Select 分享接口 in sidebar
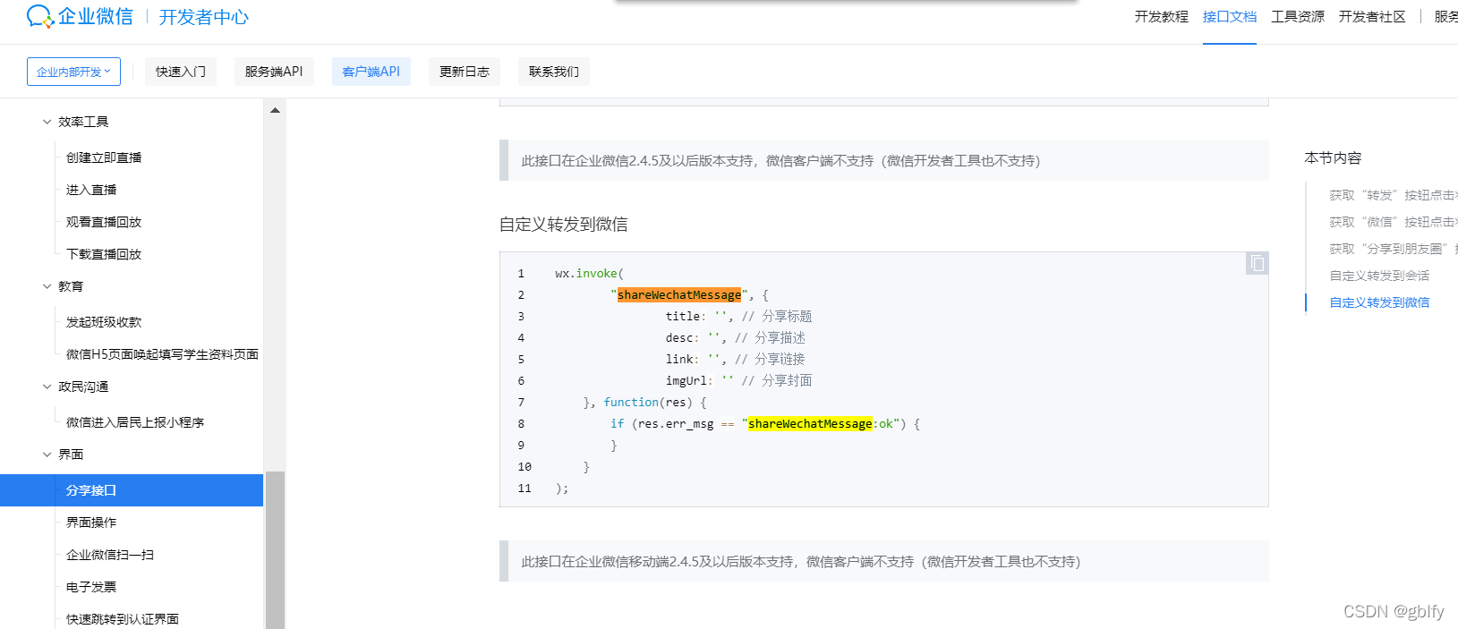This screenshot has width=1458, height=629. 132,490
